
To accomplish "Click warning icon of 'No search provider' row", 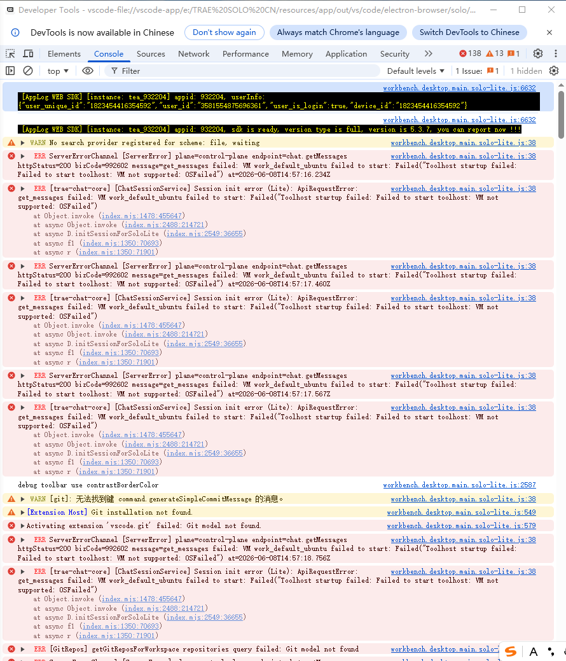I will (11, 143).
